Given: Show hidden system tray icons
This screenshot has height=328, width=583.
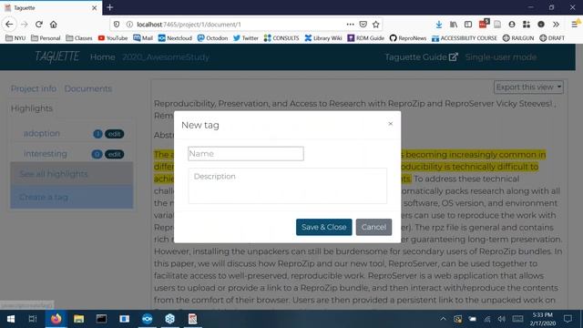Looking at the screenshot, I should tap(443, 319).
